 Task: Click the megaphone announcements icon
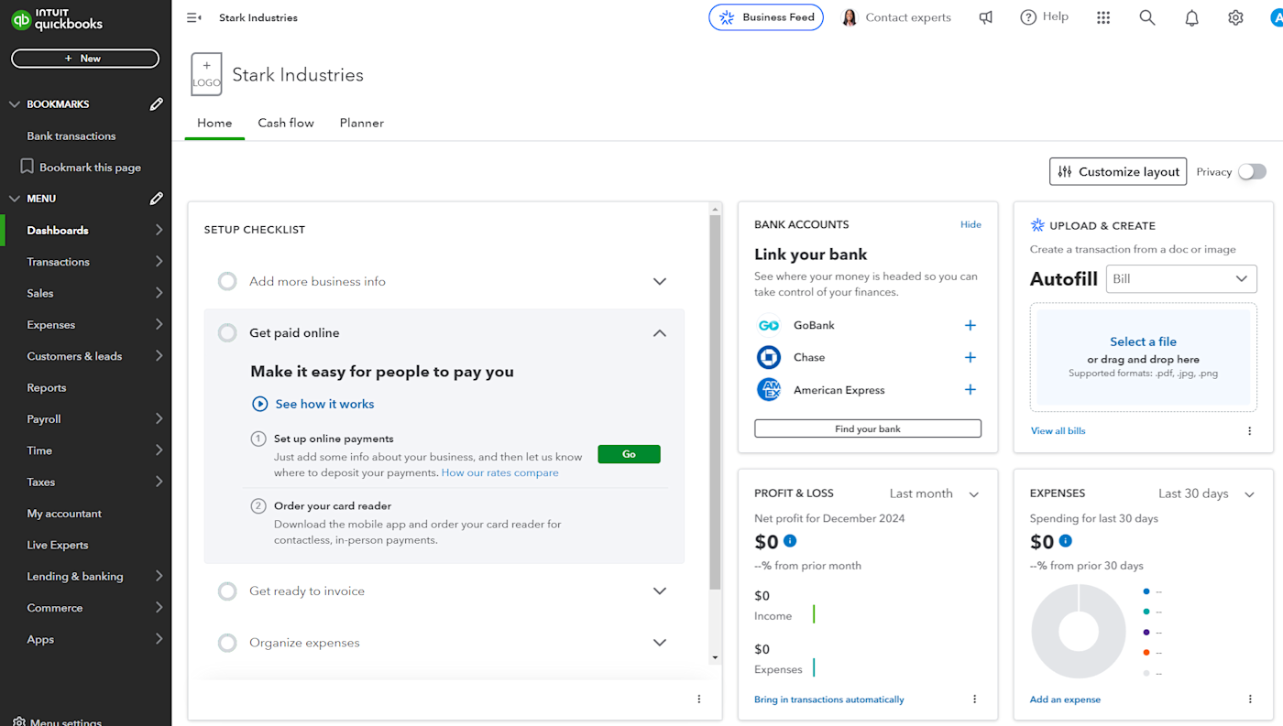(x=986, y=17)
